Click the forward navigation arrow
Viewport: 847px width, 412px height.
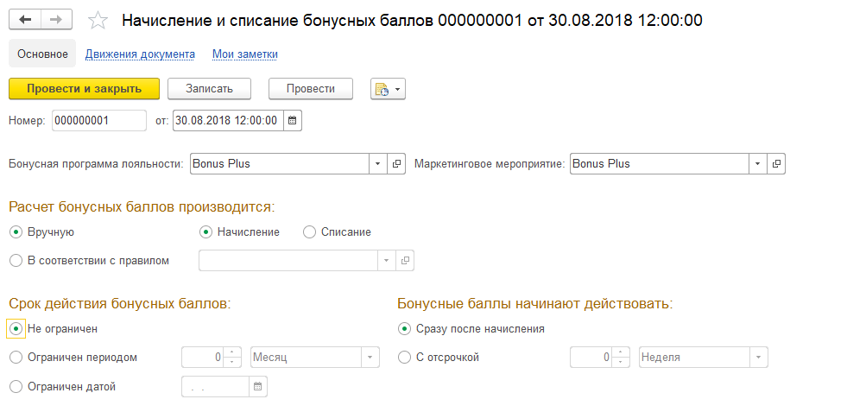(56, 20)
